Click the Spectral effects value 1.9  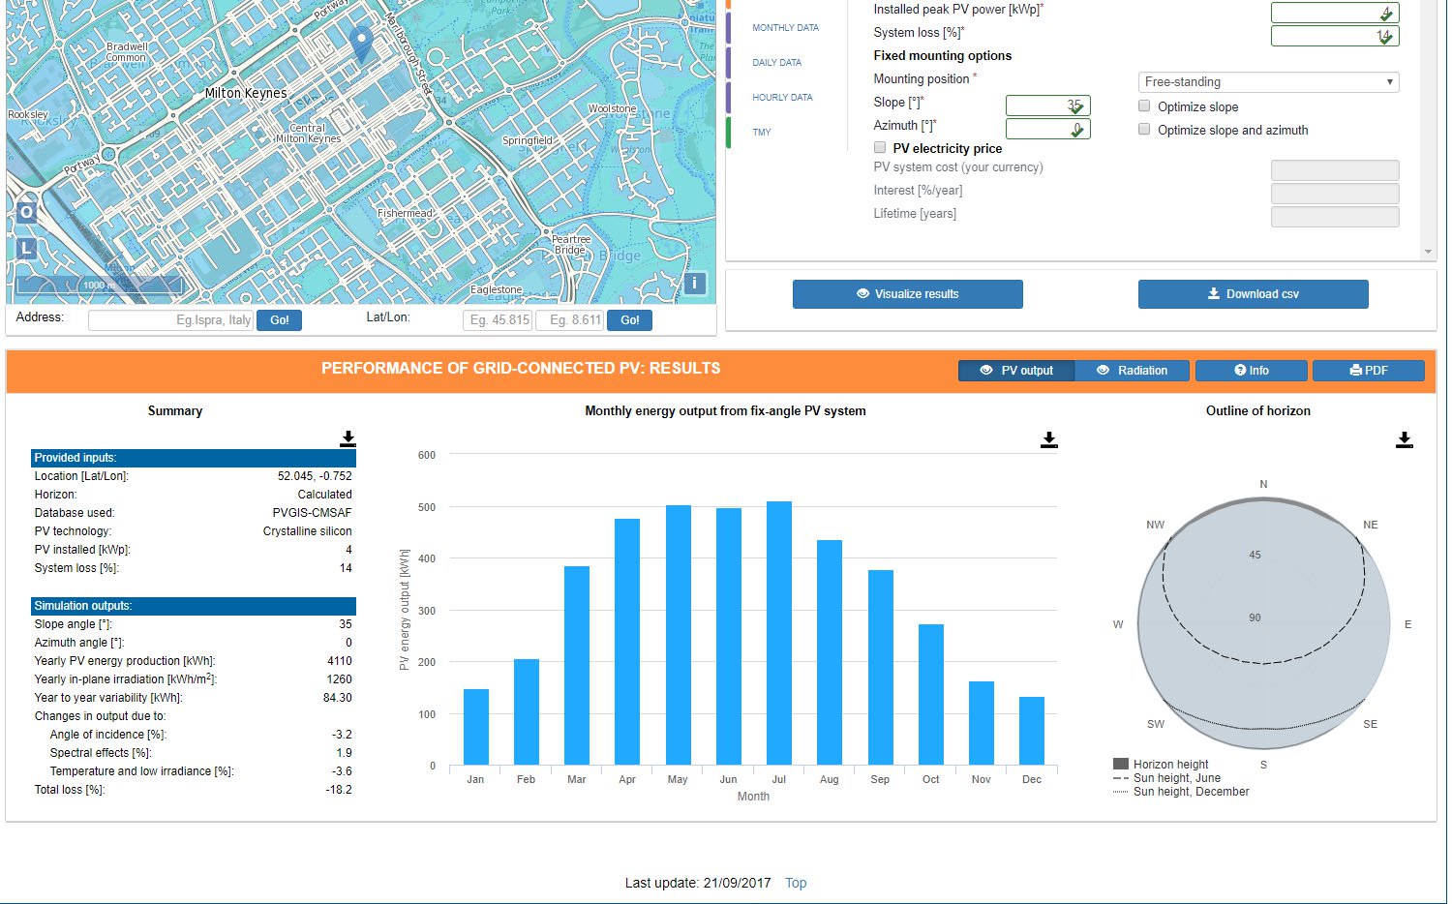point(344,753)
